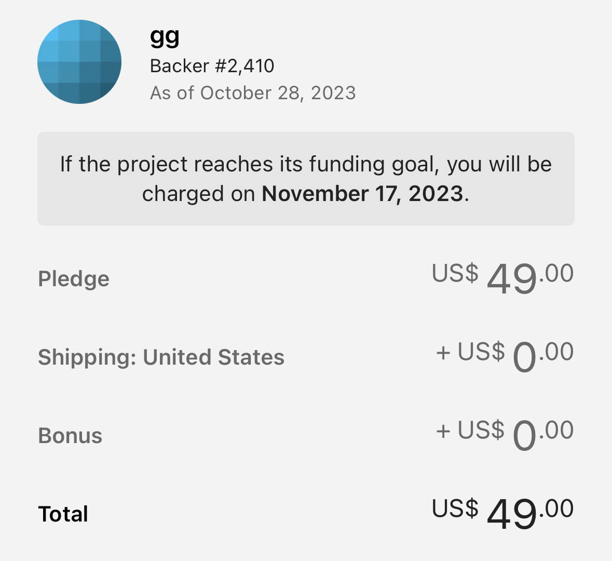Image resolution: width=612 pixels, height=561 pixels.
Task: Click the blue pixelated profile avatar
Action: click(x=79, y=62)
